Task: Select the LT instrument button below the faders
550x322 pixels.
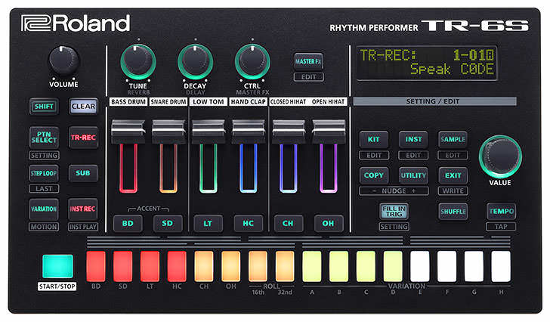Action: click(x=208, y=224)
